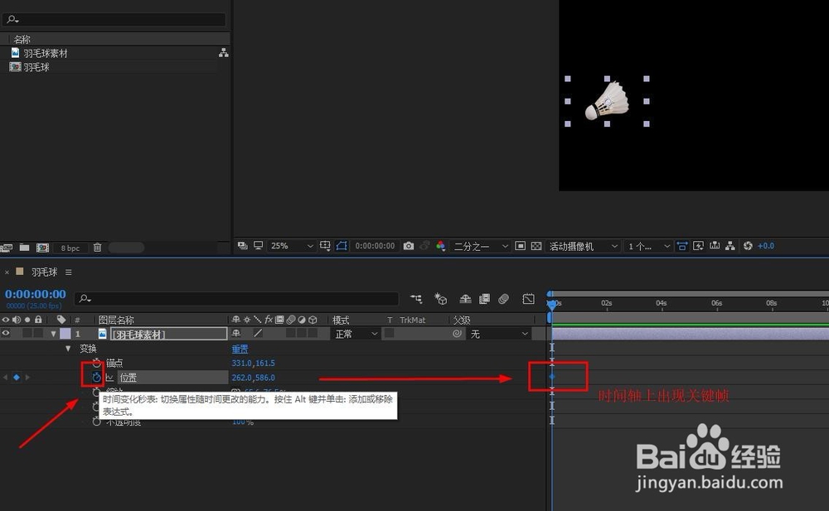This screenshot has width=829, height=511.
Task: Click the timeline current time 0:00:00:00
Action: (x=36, y=294)
